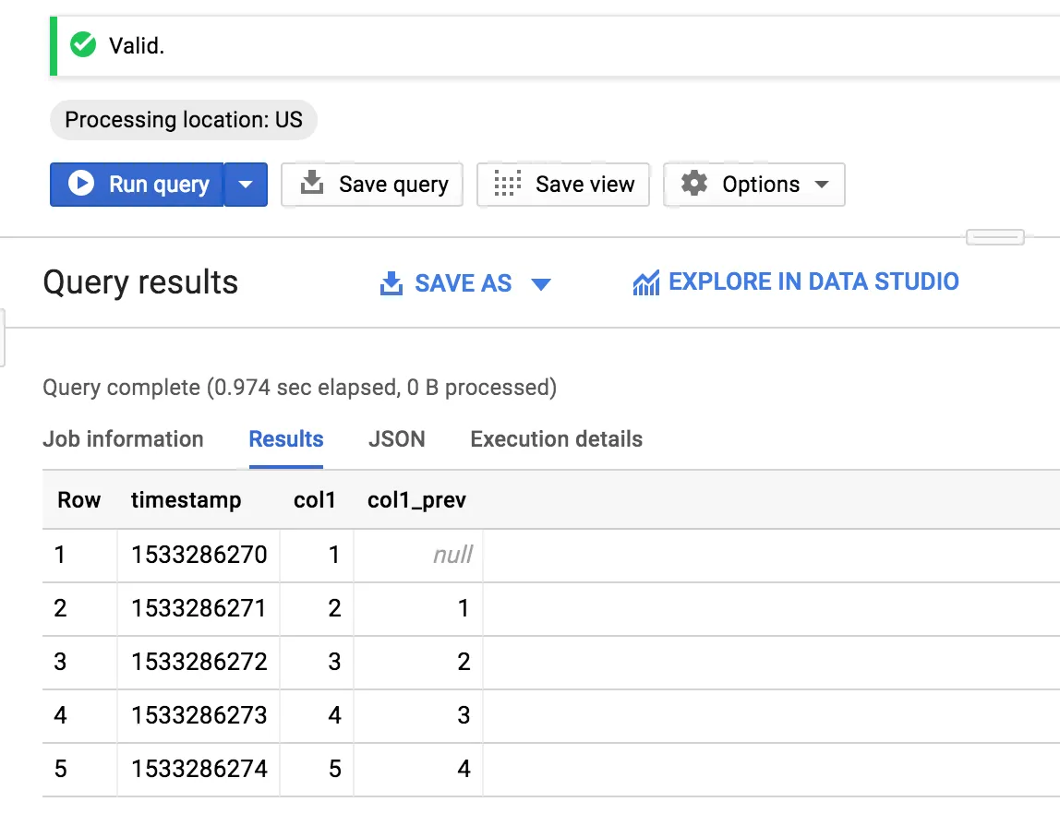Open EXPLORE IN DATA STUDIO link
Image resolution: width=1060 pixels, height=814 pixels.
pyautogui.click(x=813, y=281)
